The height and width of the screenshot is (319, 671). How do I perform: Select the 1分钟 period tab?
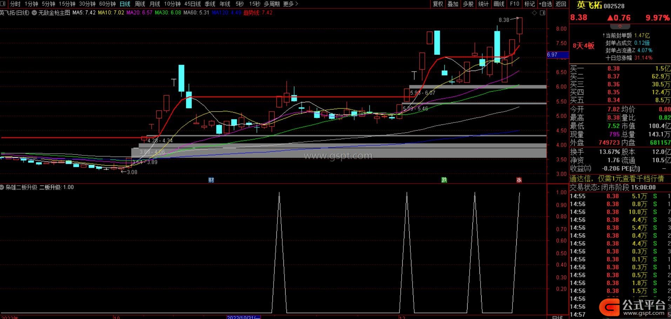point(31,4)
